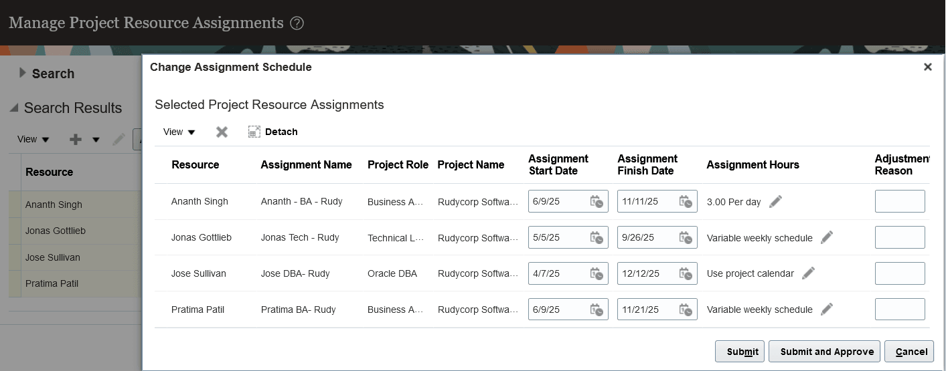
Task: Open dropdown arrow next to the plus icon
Action: point(96,140)
